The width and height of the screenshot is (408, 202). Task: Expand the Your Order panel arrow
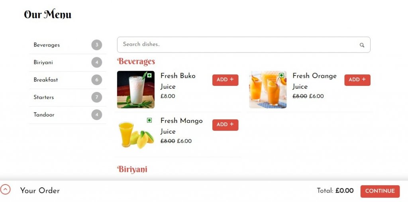click(5, 190)
